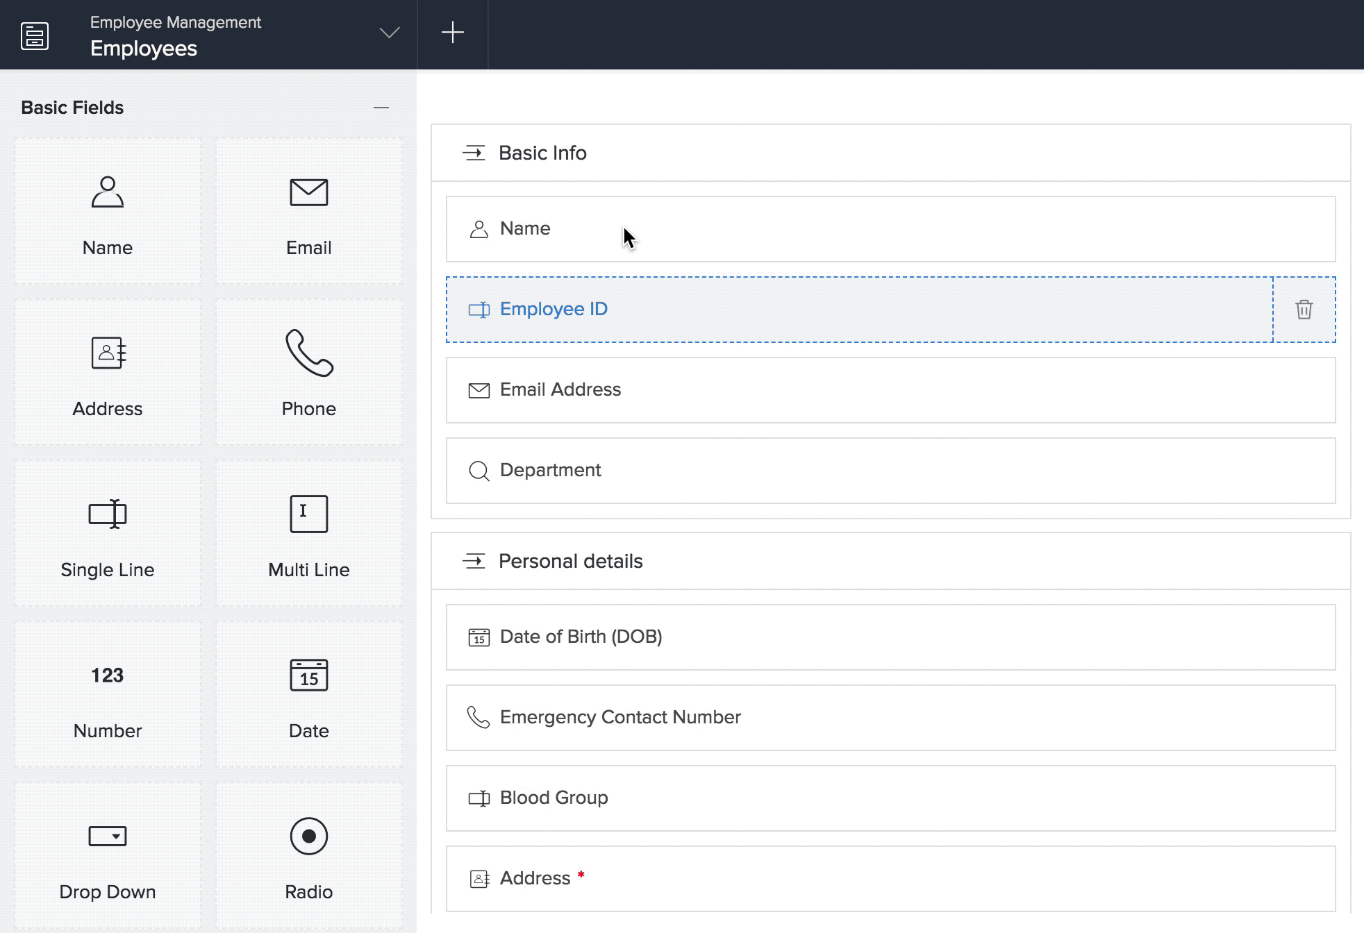Select the Single Line field tile
This screenshot has height=933, width=1364.
click(x=108, y=534)
